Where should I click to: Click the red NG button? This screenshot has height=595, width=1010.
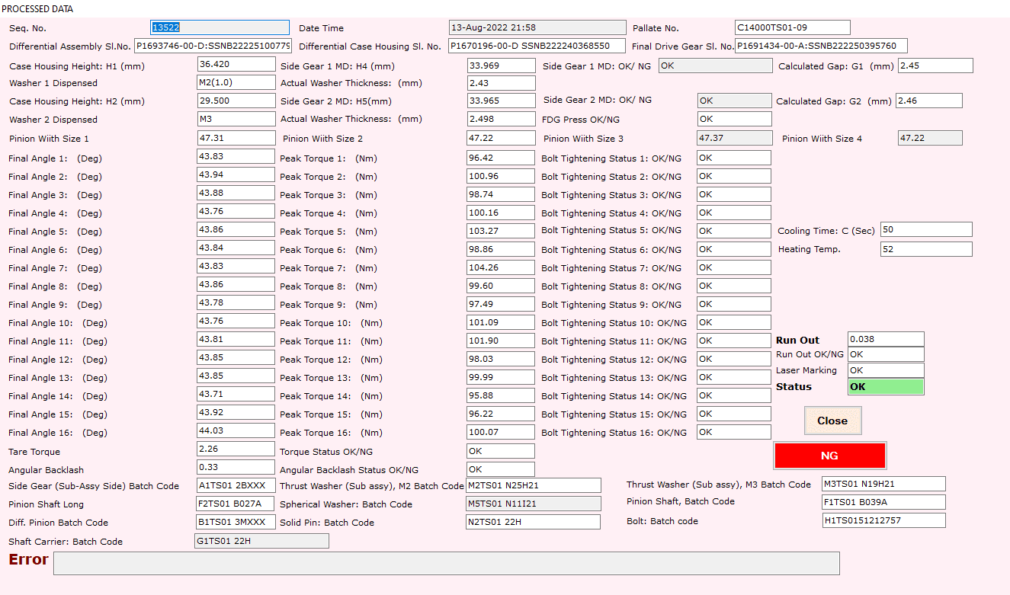pos(829,456)
